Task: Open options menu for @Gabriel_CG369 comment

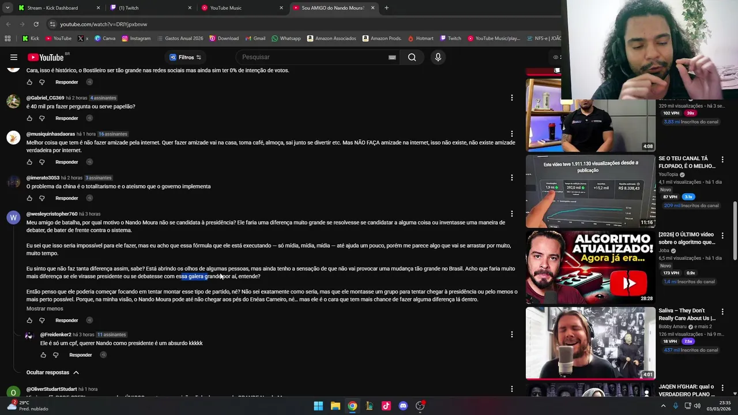Action: pyautogui.click(x=511, y=98)
